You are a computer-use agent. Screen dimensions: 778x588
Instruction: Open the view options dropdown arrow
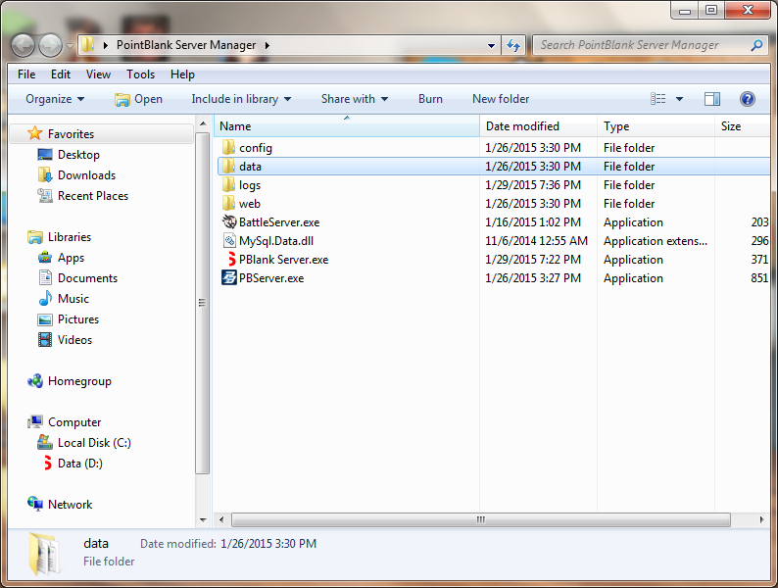[x=679, y=99]
